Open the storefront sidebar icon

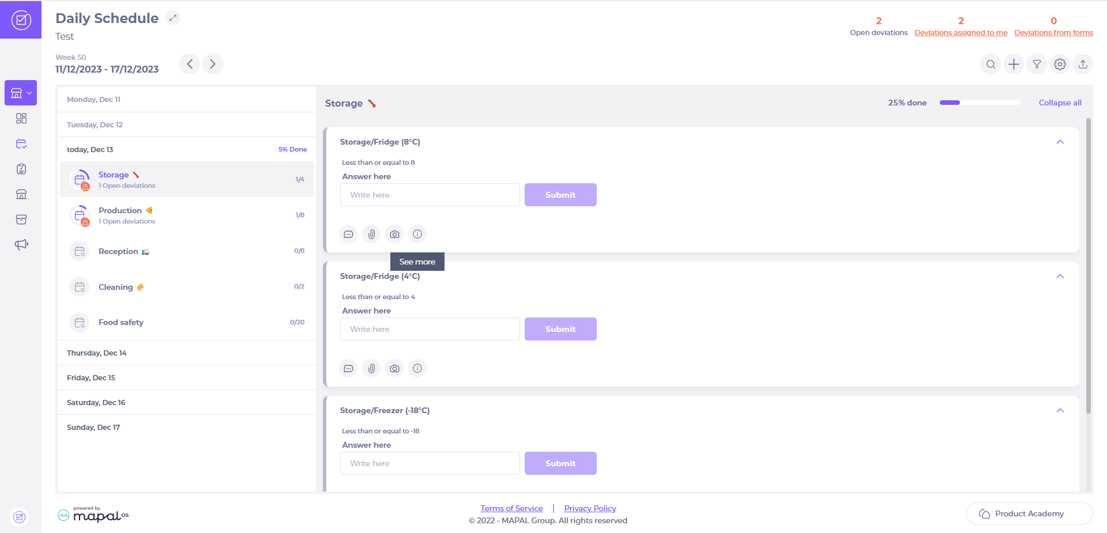pyautogui.click(x=21, y=194)
